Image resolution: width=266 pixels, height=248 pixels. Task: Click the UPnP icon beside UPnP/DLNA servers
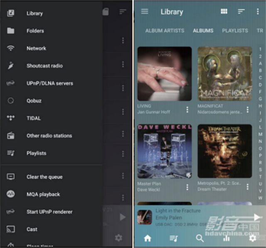point(10,83)
